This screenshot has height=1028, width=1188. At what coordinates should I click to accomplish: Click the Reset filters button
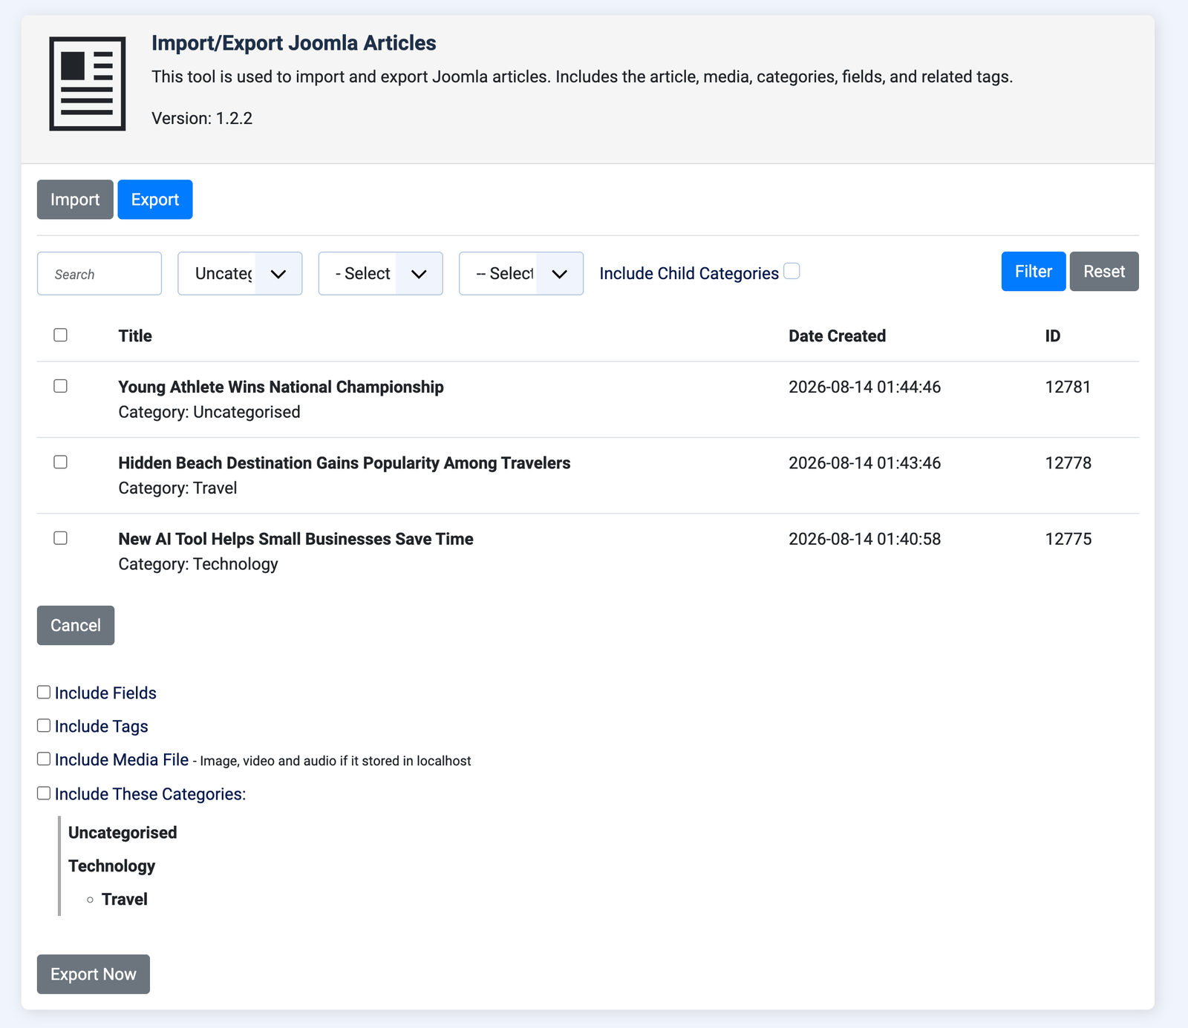1104,272
